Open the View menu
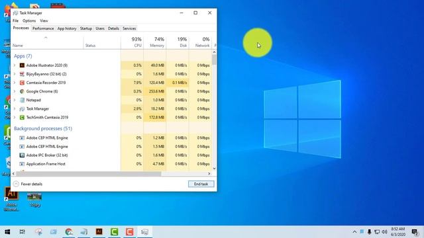The height and width of the screenshot is (238, 424). click(x=44, y=20)
